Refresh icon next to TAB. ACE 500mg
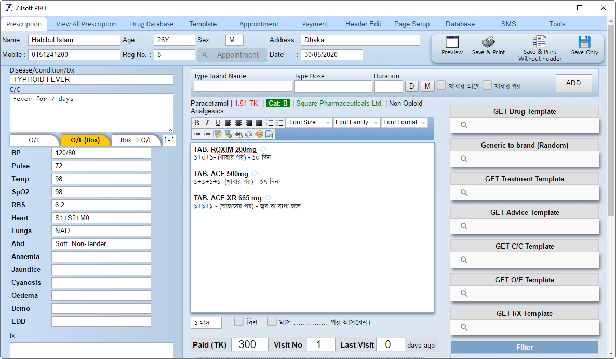The image size is (616, 359). point(255,174)
